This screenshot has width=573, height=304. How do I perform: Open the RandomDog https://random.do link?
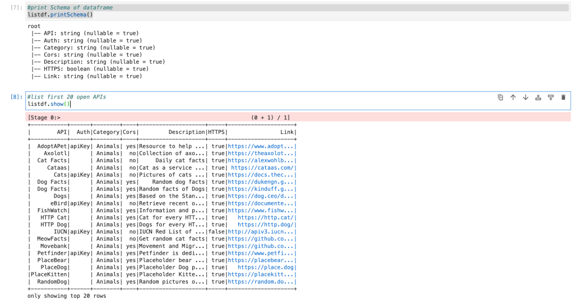tap(260, 282)
